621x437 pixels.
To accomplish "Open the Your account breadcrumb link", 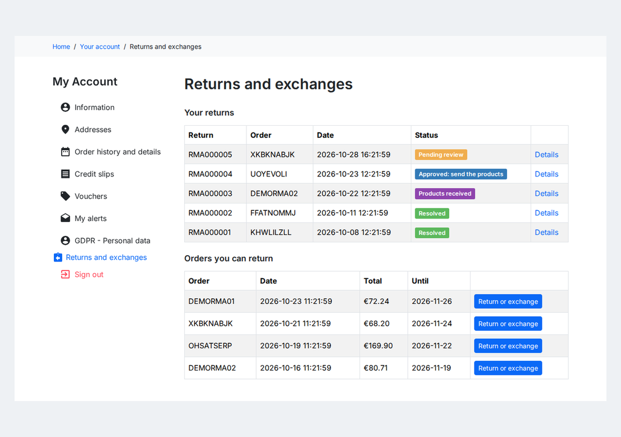I will [100, 47].
